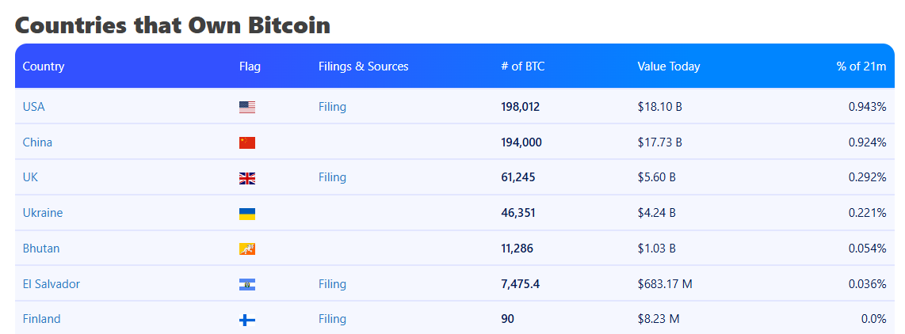Sort by the Country column header
Screen dimensions: 905x334
pyautogui.click(x=44, y=66)
